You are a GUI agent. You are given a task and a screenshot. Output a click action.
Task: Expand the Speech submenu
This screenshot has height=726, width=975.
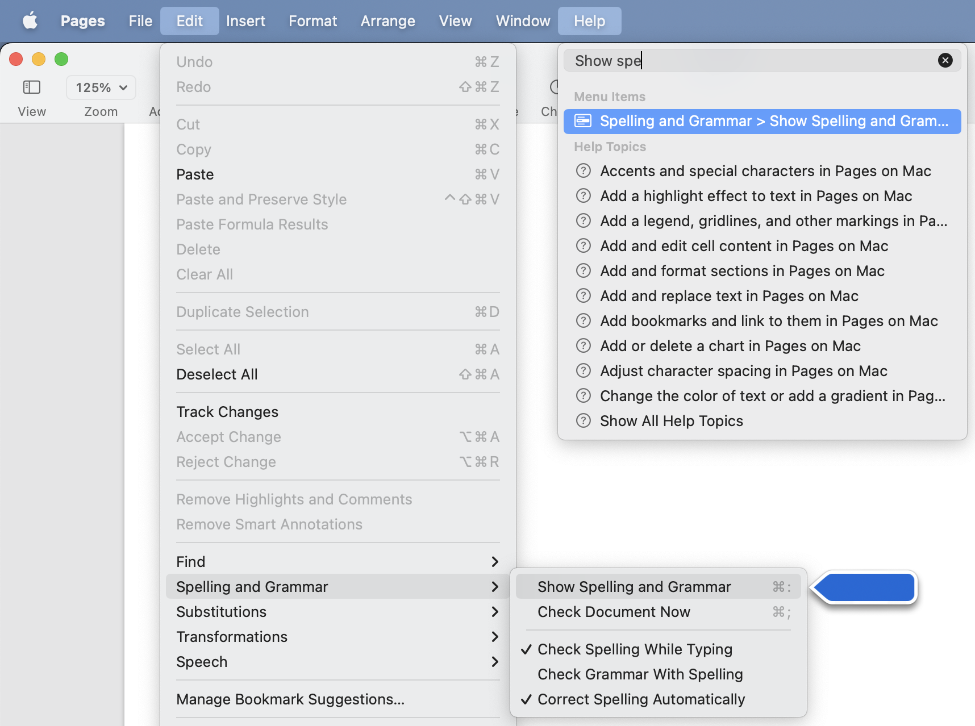pyautogui.click(x=338, y=662)
